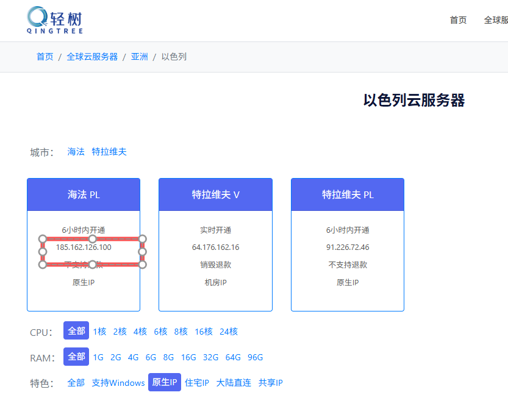Click the top-left selection resize handle
The width and height of the screenshot is (508, 395).
(x=43, y=238)
